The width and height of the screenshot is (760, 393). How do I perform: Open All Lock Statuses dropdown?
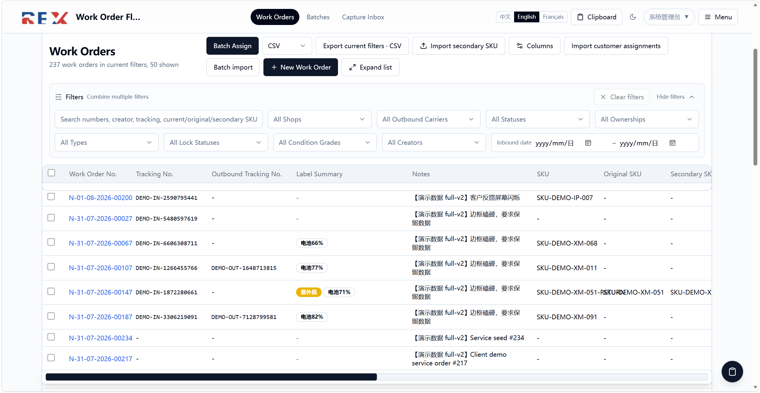coord(216,142)
